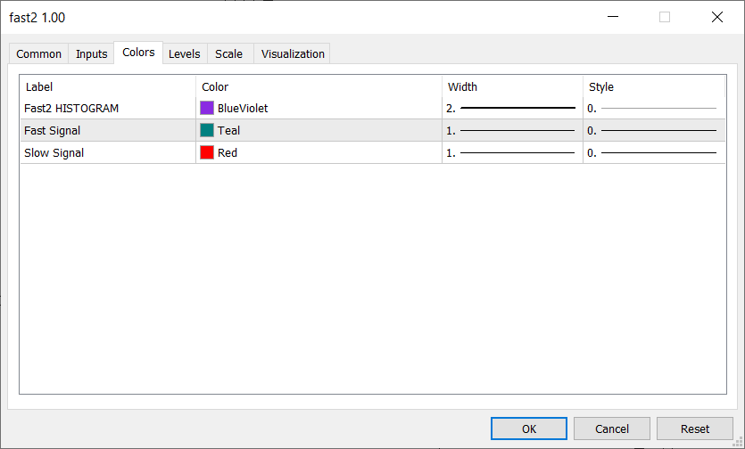Click the Red color swatch
The height and width of the screenshot is (449, 745).
207,152
